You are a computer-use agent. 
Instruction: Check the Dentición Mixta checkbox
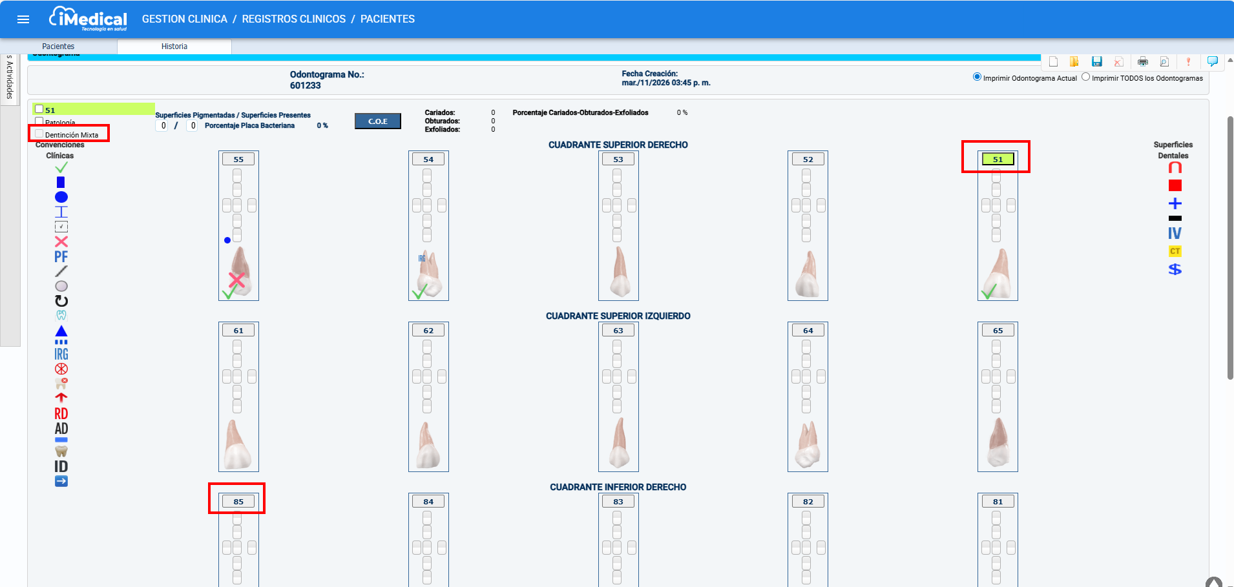pos(39,134)
